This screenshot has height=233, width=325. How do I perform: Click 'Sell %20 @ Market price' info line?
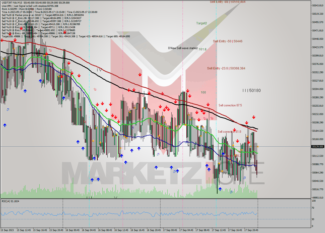point(43,15)
